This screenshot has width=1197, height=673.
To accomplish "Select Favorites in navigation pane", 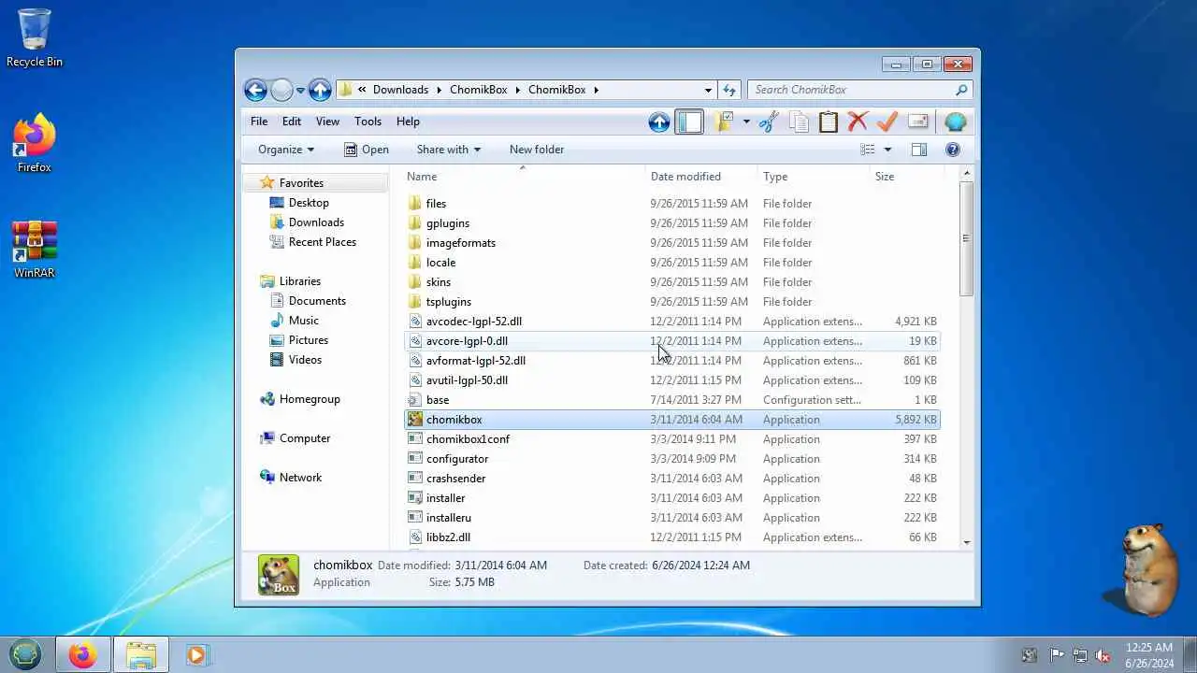I will tap(301, 183).
